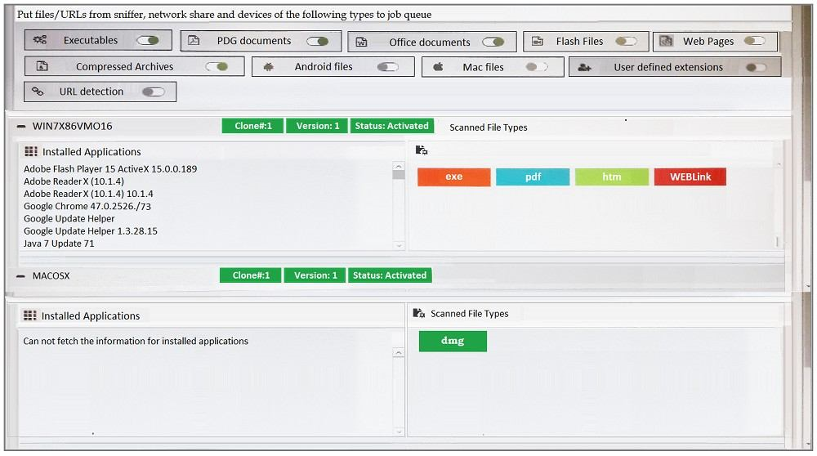
Task: Select Google Chrome 47.0.2526./73 in the list
Action: [x=87, y=207]
